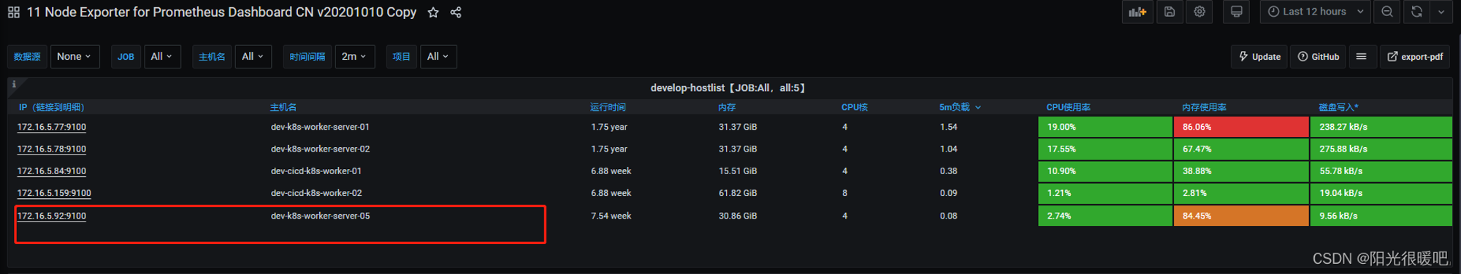Viewport: 1461px width, 274px height.
Task: Select hostname dev-k8s-worker-server-05
Action: (320, 216)
